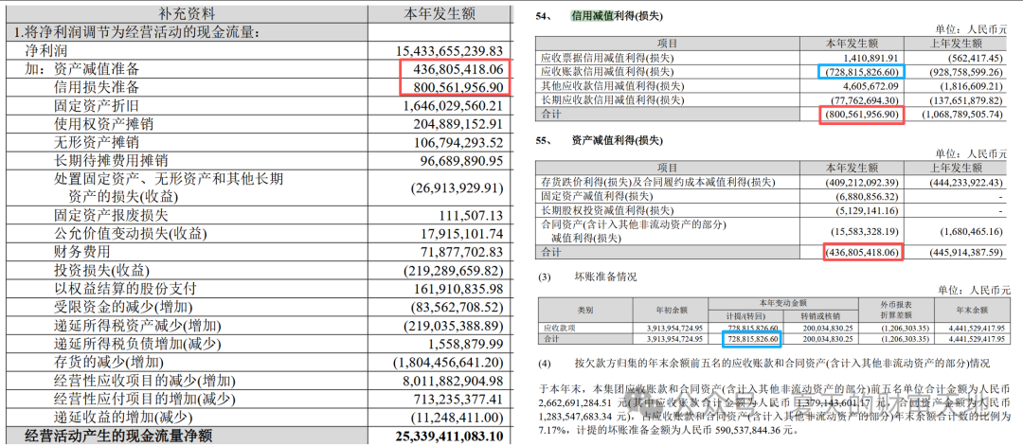Select the 使用权资产摊销 row label

tap(103, 124)
